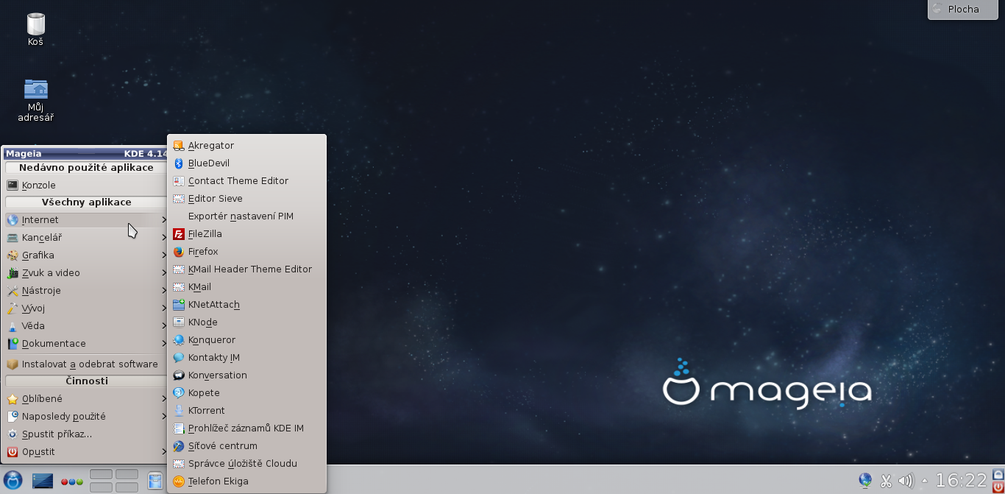Viewport: 1005px width, 494px height.
Task: Open KTorrent application
Action: 246,411
